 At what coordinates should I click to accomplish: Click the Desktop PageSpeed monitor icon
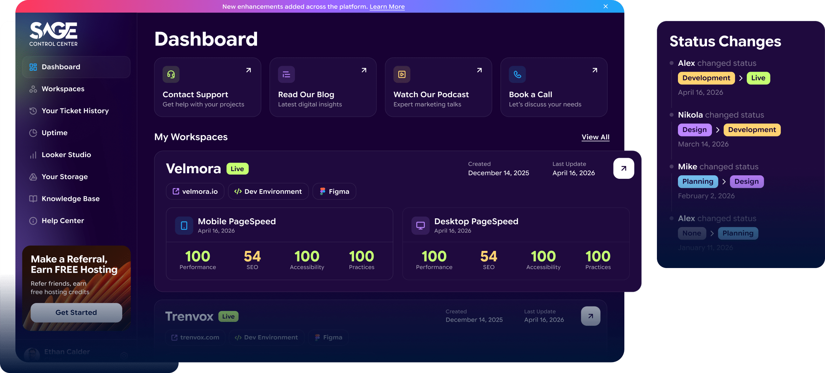point(421,226)
